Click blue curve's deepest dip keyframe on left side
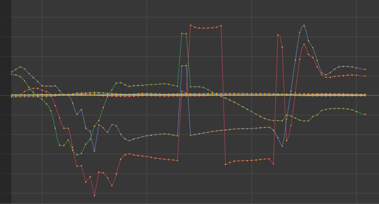This screenshot has width=379, height=204. click(95, 151)
